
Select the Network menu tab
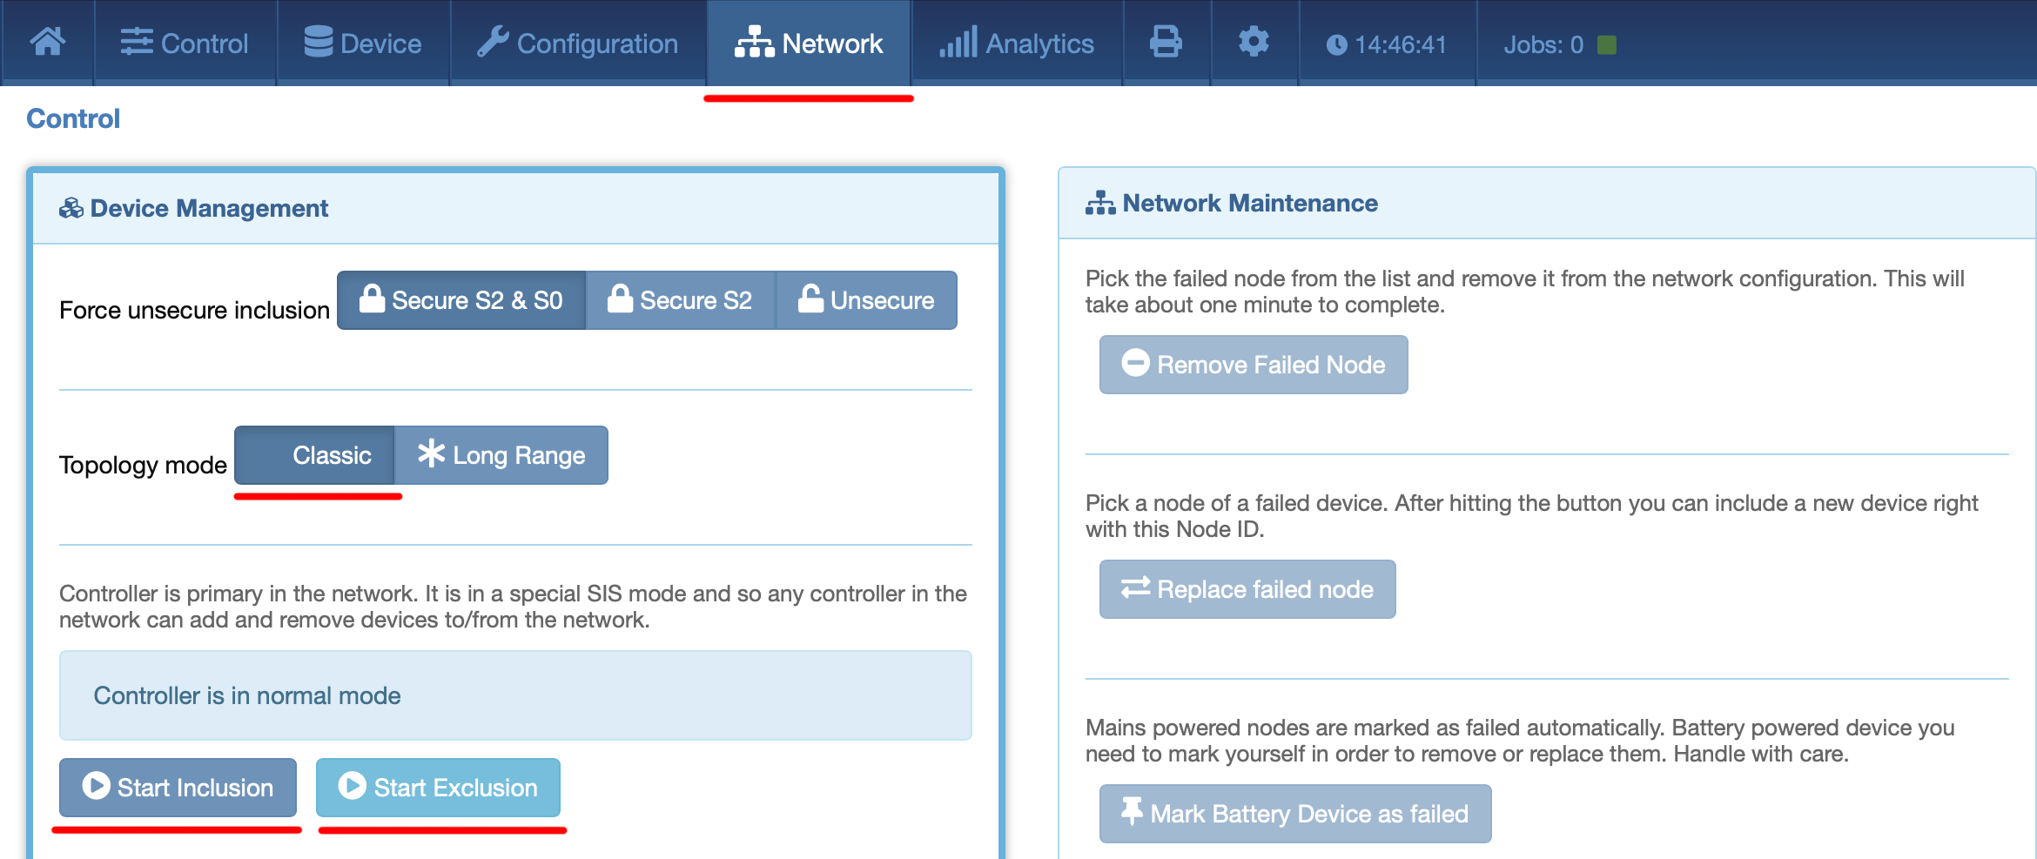coord(809,43)
